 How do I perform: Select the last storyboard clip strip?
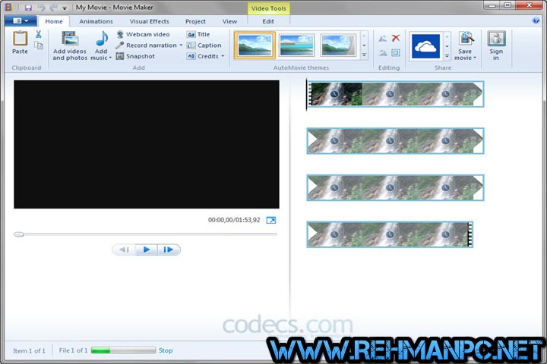tap(390, 234)
